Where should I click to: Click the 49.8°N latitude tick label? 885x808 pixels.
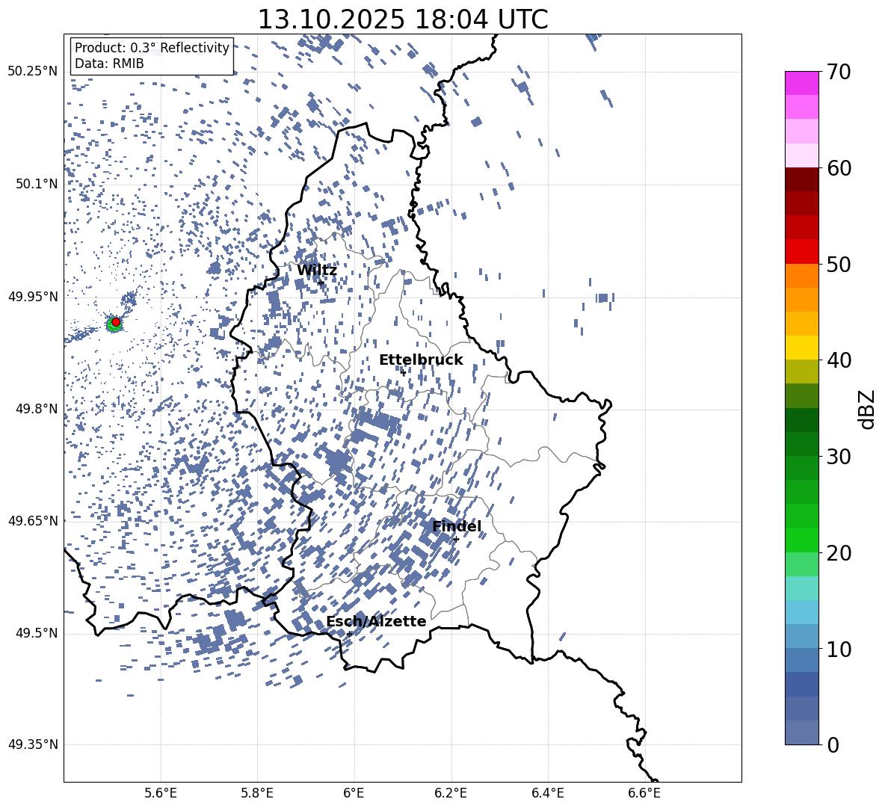click(x=33, y=410)
